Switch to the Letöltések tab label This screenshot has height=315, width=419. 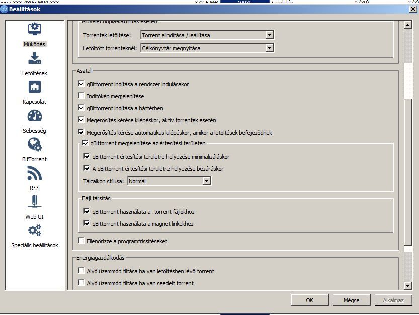[35, 73]
